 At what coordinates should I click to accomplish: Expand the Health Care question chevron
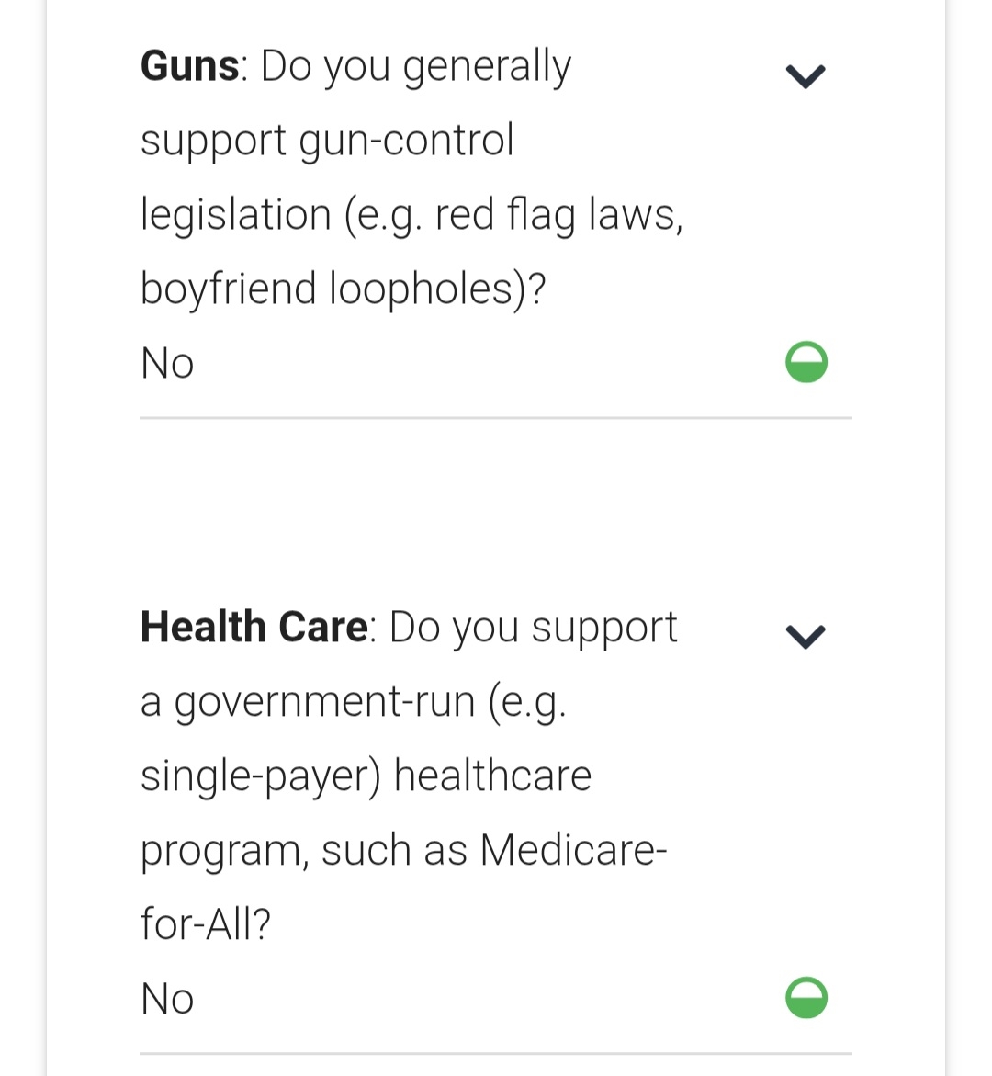coord(806,636)
